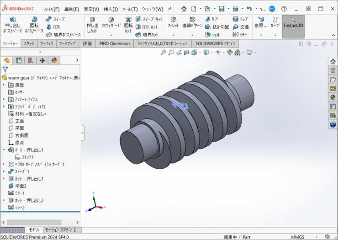Open the 穴ウィザード dropdown arrow
This screenshot has width=338, height=240.
[111, 35]
